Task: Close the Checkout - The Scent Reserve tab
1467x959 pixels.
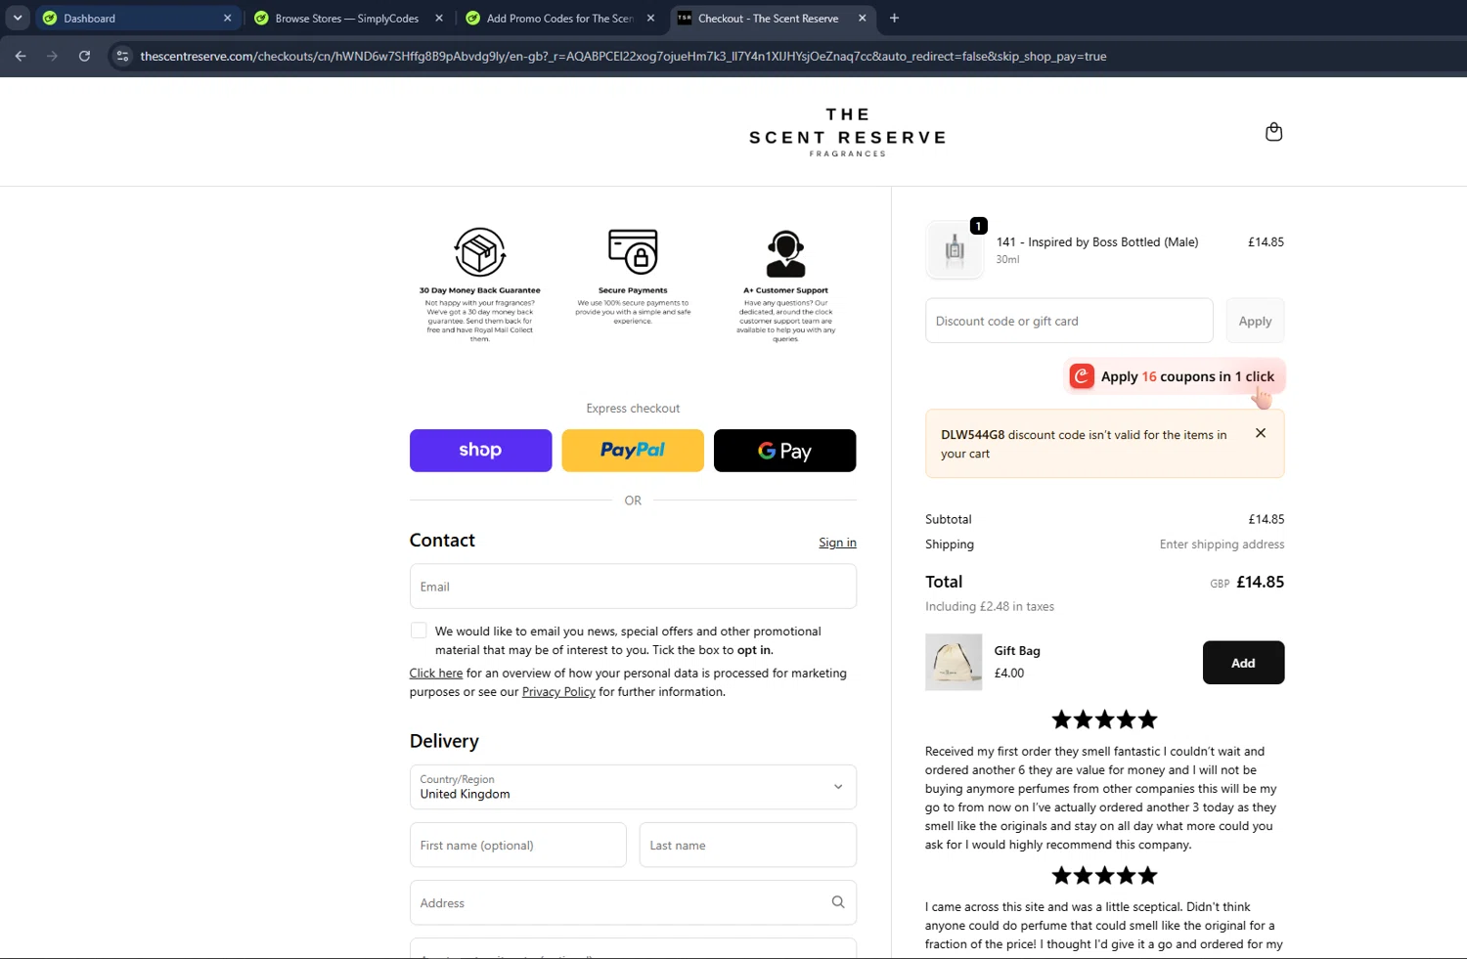Action: 862,18
